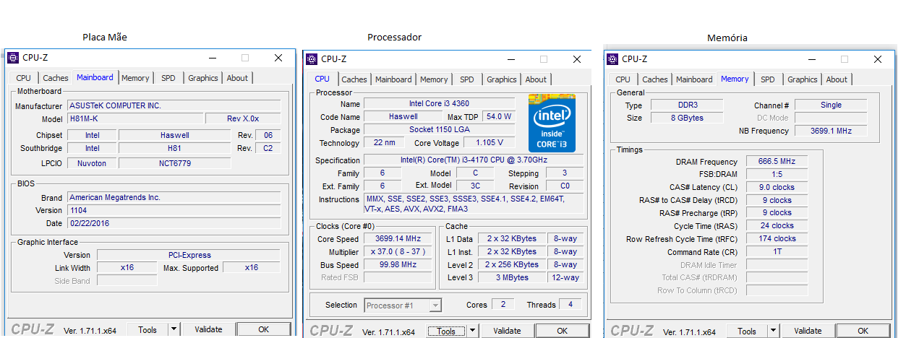Viewport: 906px width, 338px height.
Task: Click the Intel Core i3 4360 name field
Action: coord(439,104)
